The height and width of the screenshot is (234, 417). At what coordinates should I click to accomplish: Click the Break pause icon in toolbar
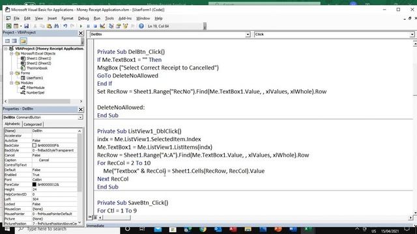point(88,26)
